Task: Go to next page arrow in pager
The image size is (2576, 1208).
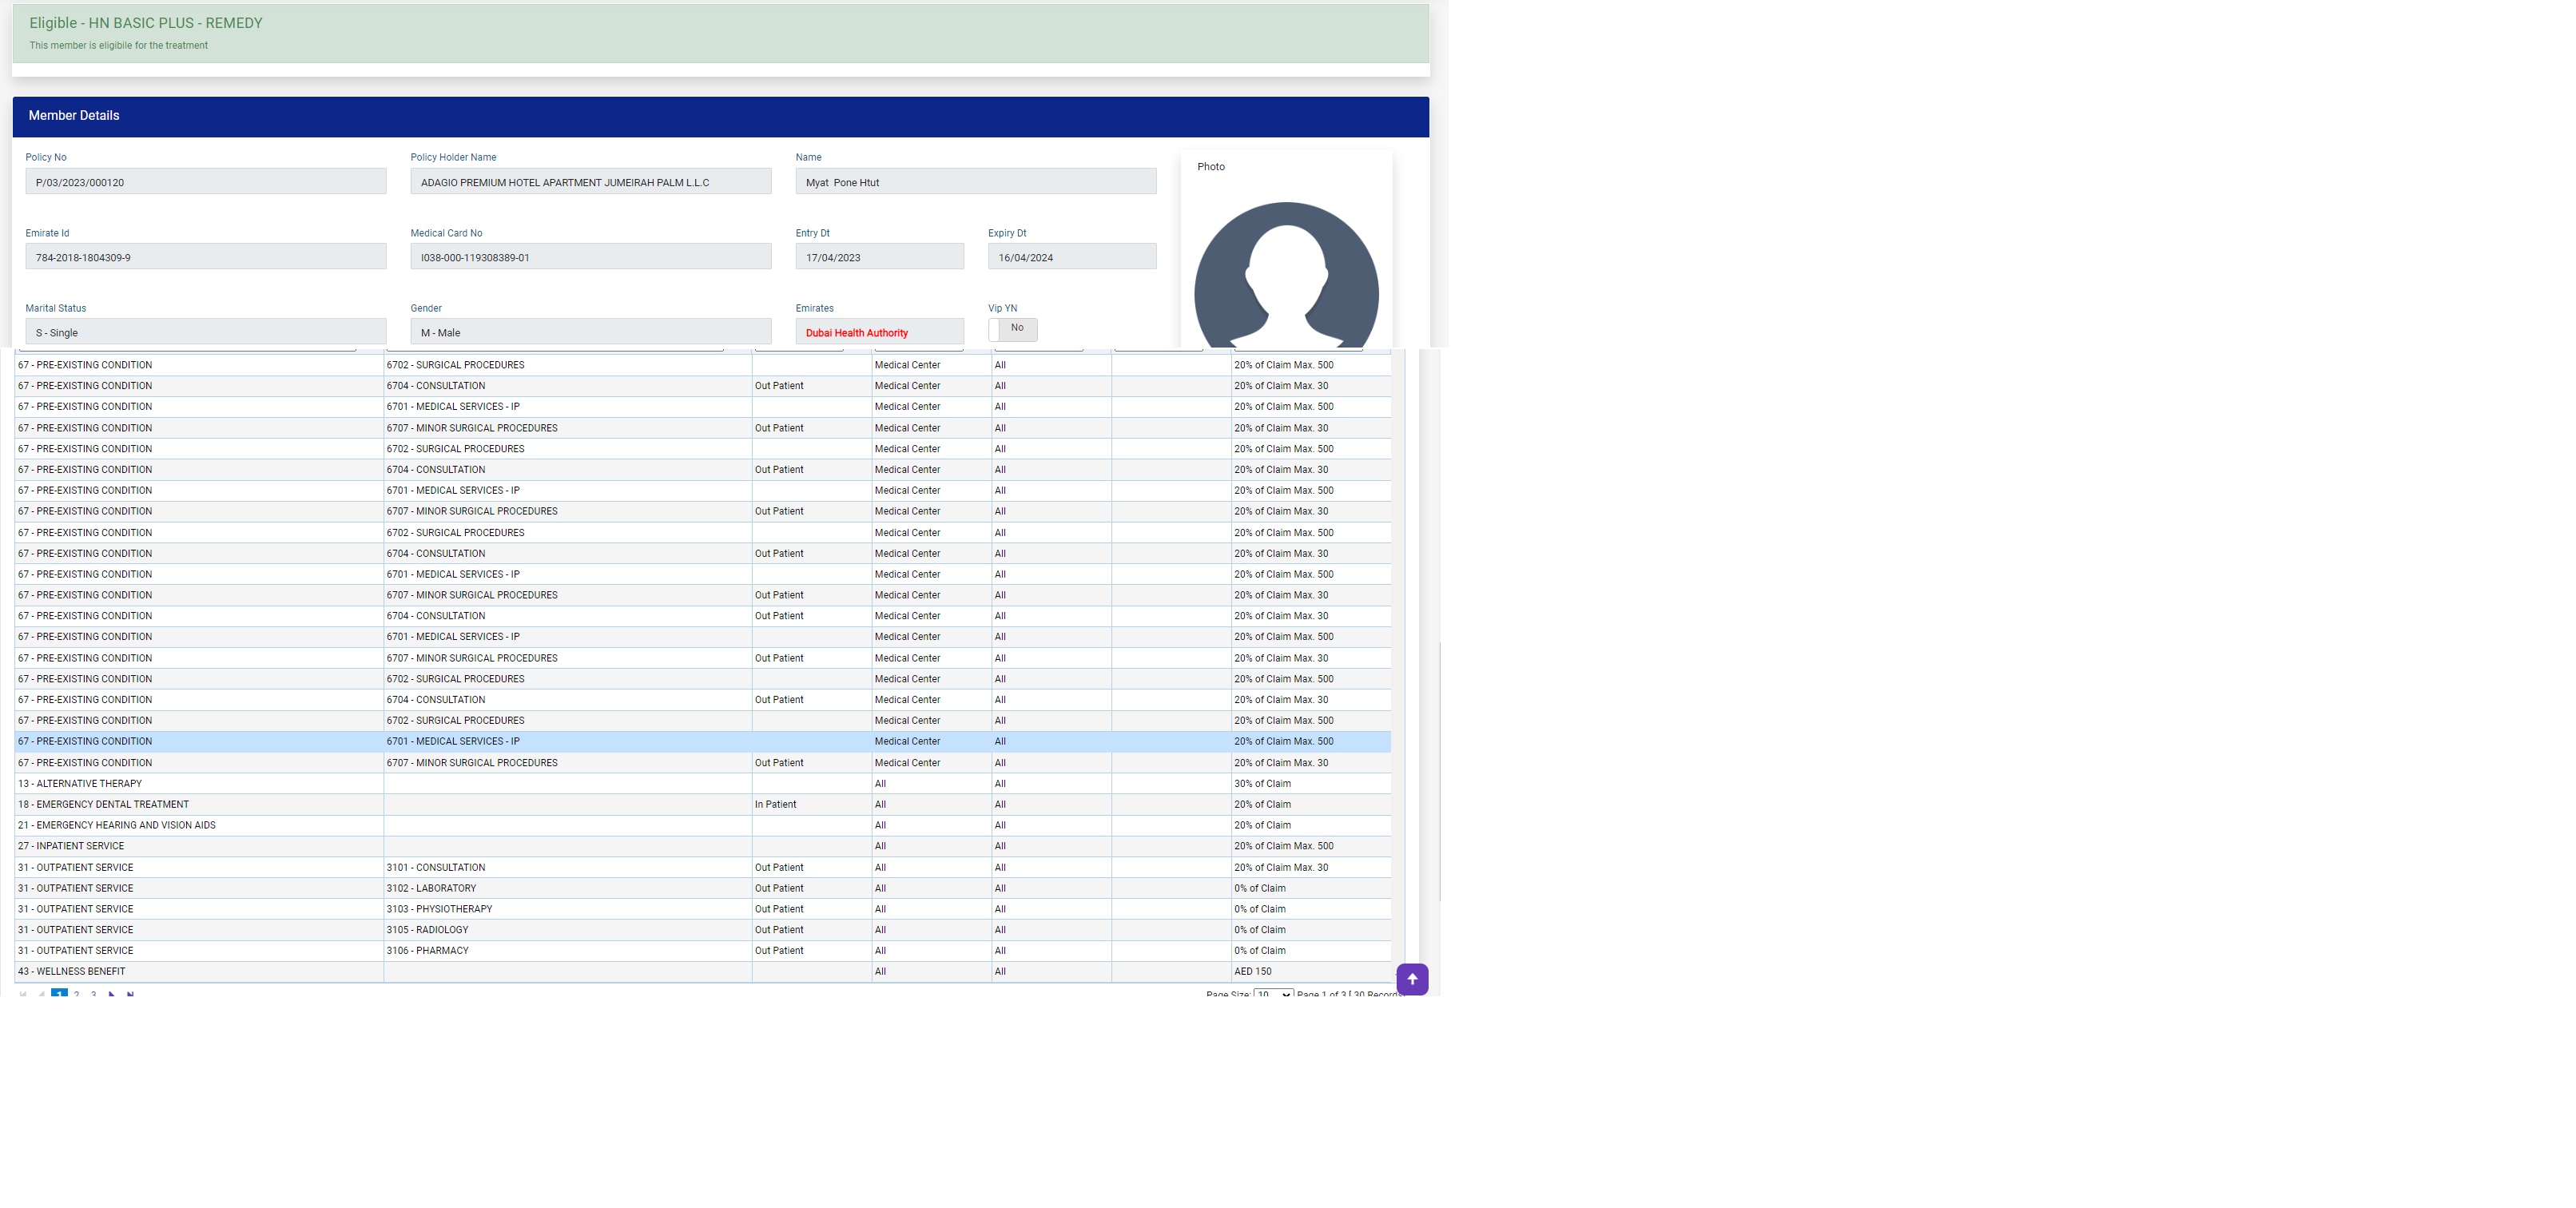Action: point(111,994)
